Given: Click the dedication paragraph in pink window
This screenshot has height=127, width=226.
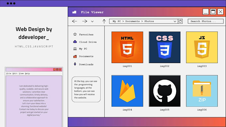Looking at the screenshot, I should [x=34, y=100].
